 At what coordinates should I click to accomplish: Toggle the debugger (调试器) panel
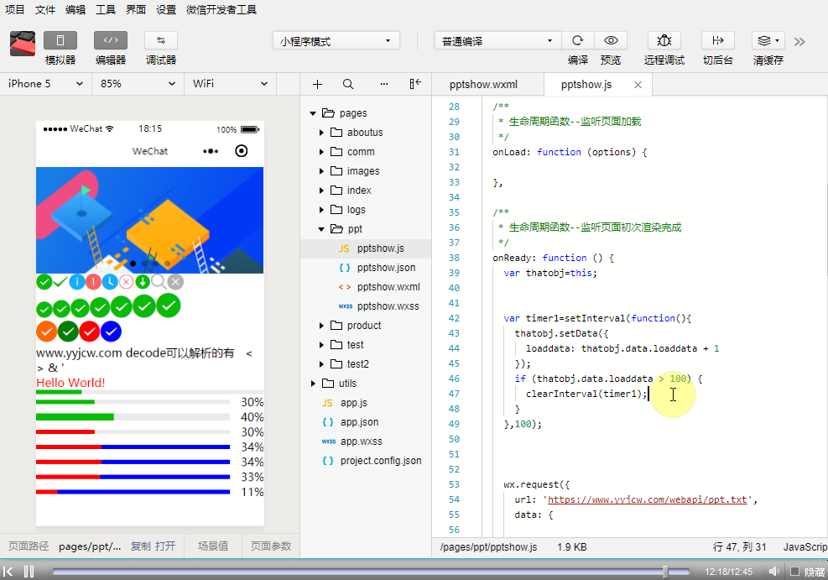pos(160,40)
